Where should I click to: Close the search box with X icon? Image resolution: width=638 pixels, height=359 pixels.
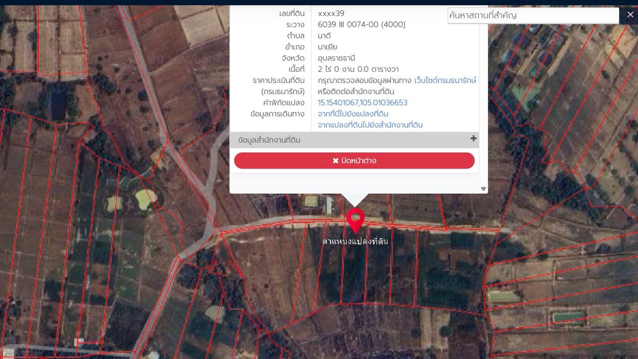[630, 15]
